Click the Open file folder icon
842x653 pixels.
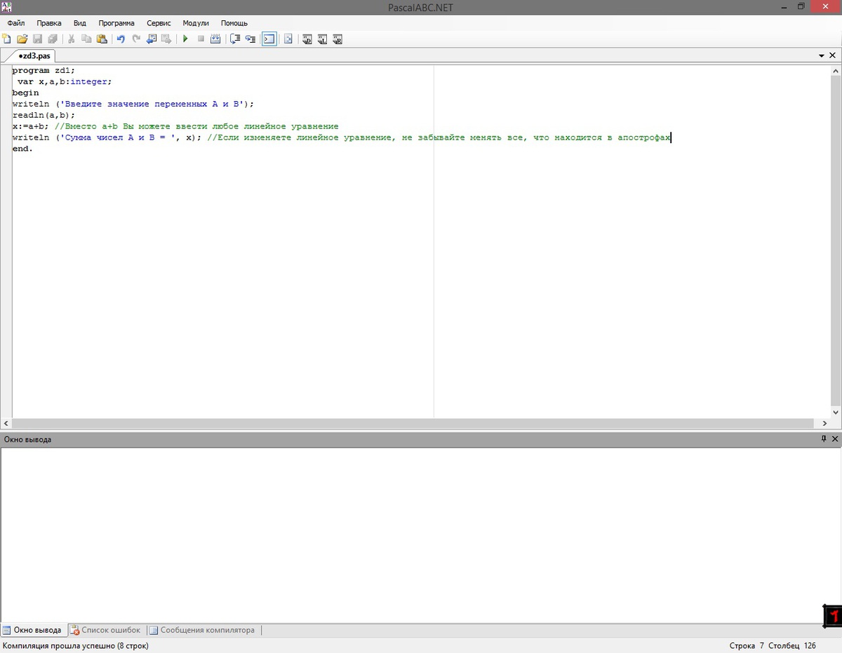(x=22, y=39)
